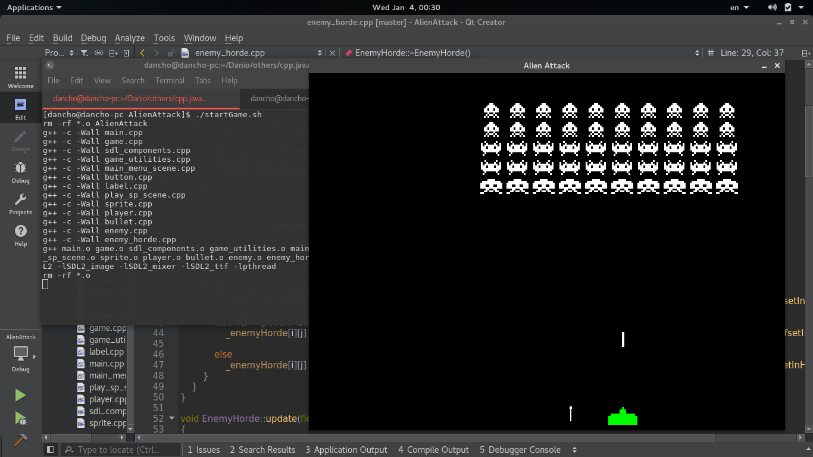The width and height of the screenshot is (813, 457).
Task: Select main.cpp in project tree
Action: (x=107, y=364)
